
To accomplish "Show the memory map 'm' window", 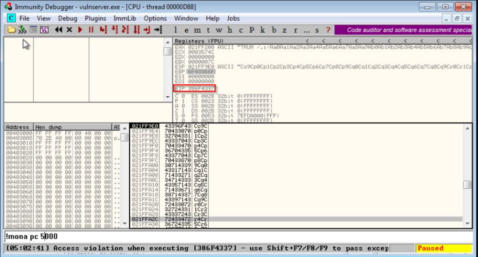I will tap(197, 30).
